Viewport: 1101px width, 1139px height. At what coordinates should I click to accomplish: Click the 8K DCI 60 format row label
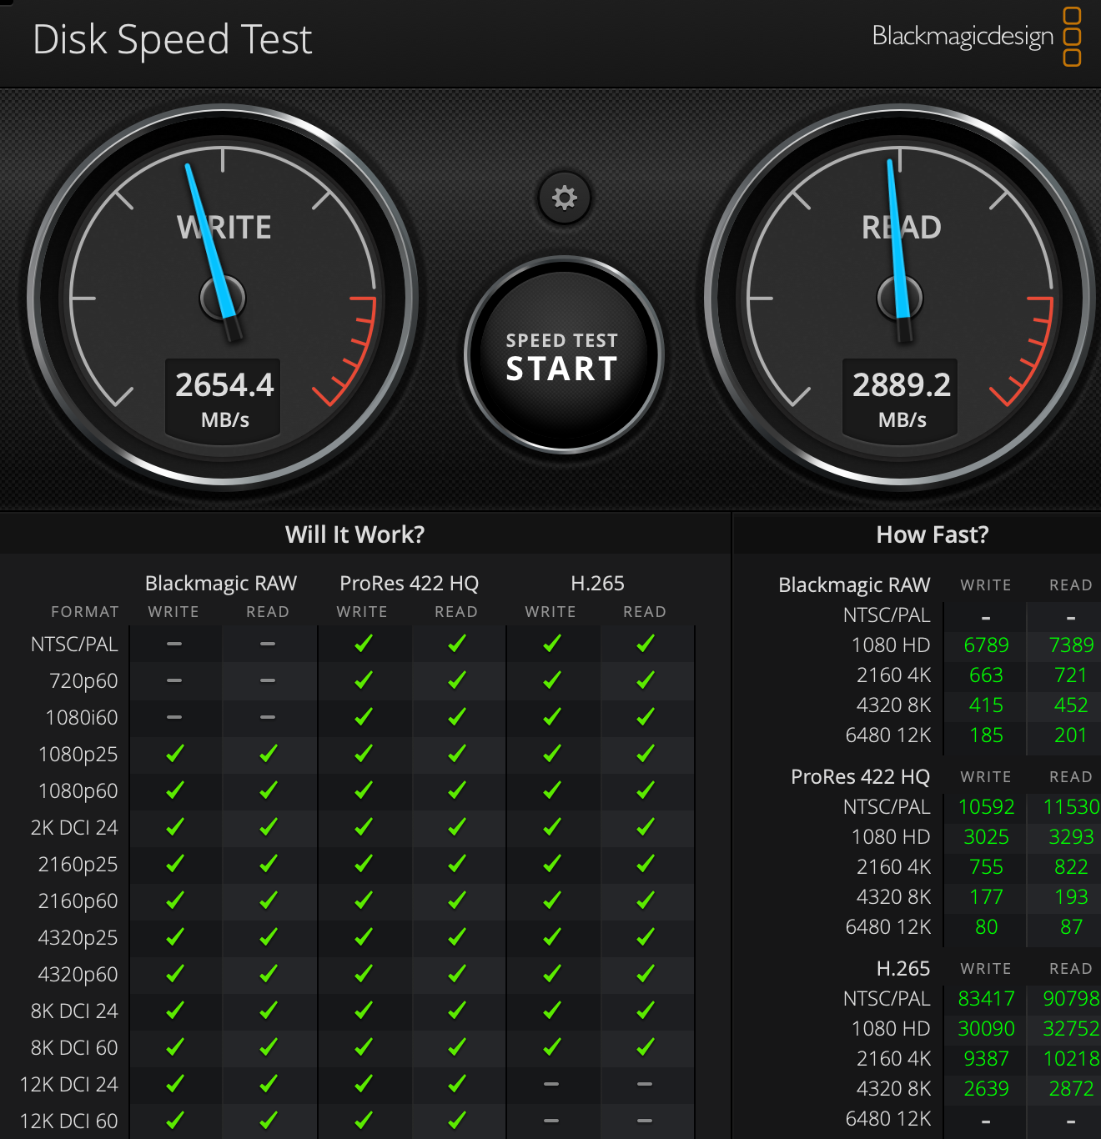74,1048
